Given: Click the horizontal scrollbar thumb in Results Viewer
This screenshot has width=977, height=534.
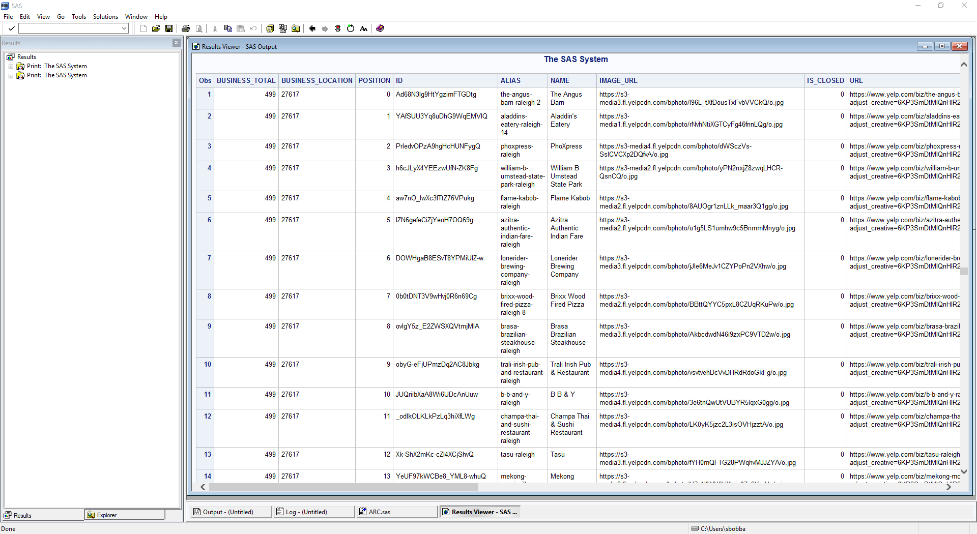Looking at the screenshot, I should 343,487.
